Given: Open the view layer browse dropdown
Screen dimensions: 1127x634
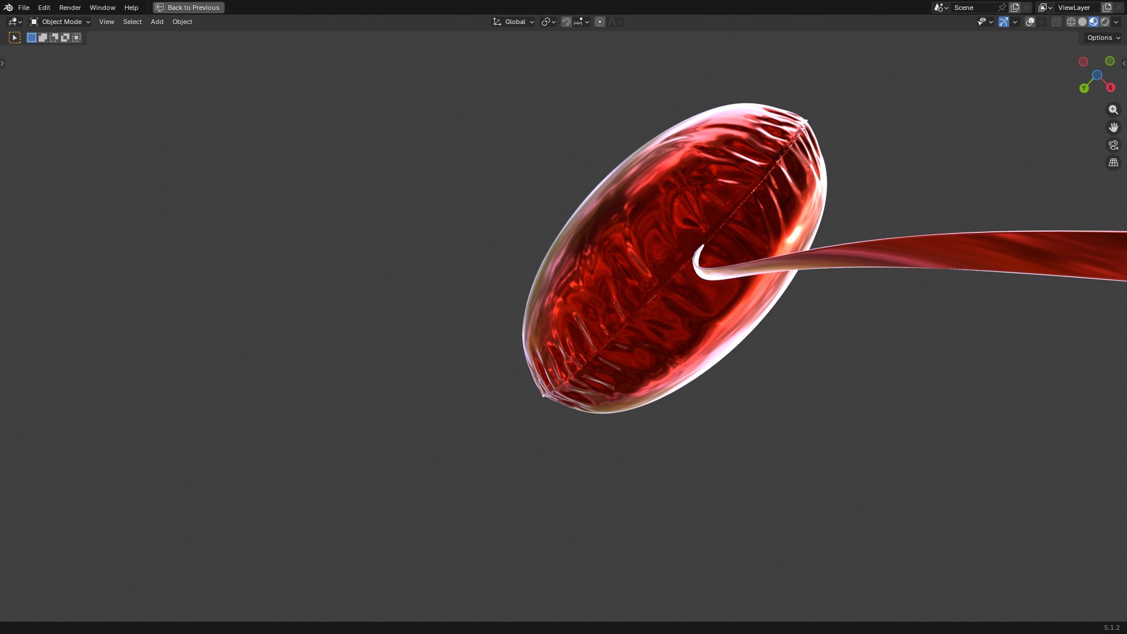Looking at the screenshot, I should pos(1045,8).
